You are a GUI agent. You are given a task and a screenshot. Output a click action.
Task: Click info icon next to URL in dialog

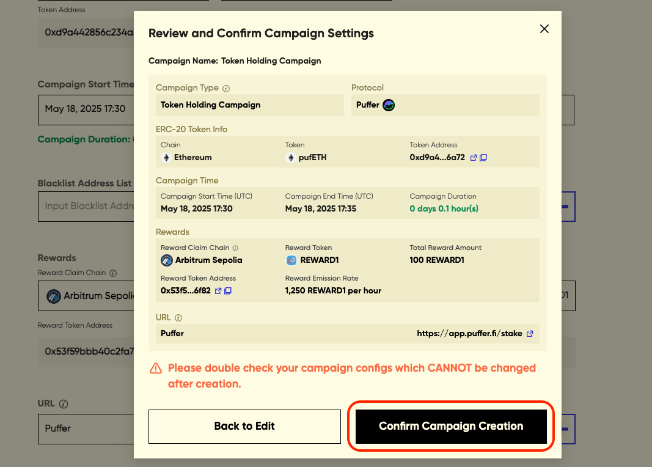pyautogui.click(x=178, y=318)
